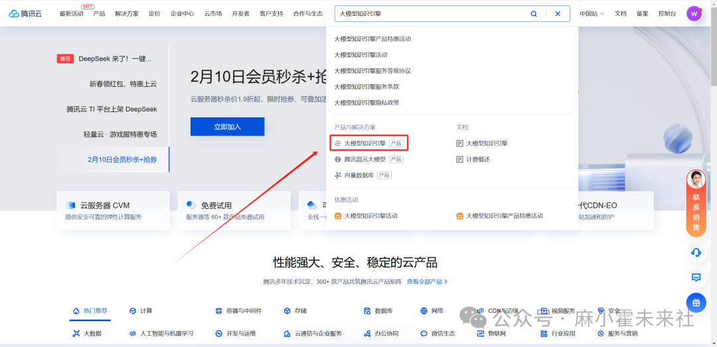Select the 服务与营销 category tab
The image size is (717, 347).
click(x=617, y=334)
